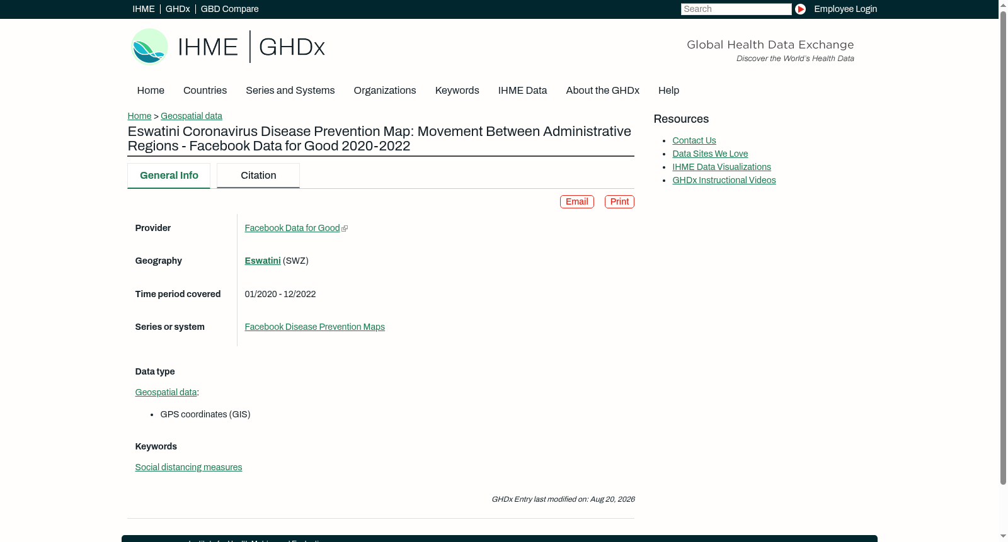Open Facebook Data for Good provider link
This screenshot has width=1008, height=542.
pos(292,228)
